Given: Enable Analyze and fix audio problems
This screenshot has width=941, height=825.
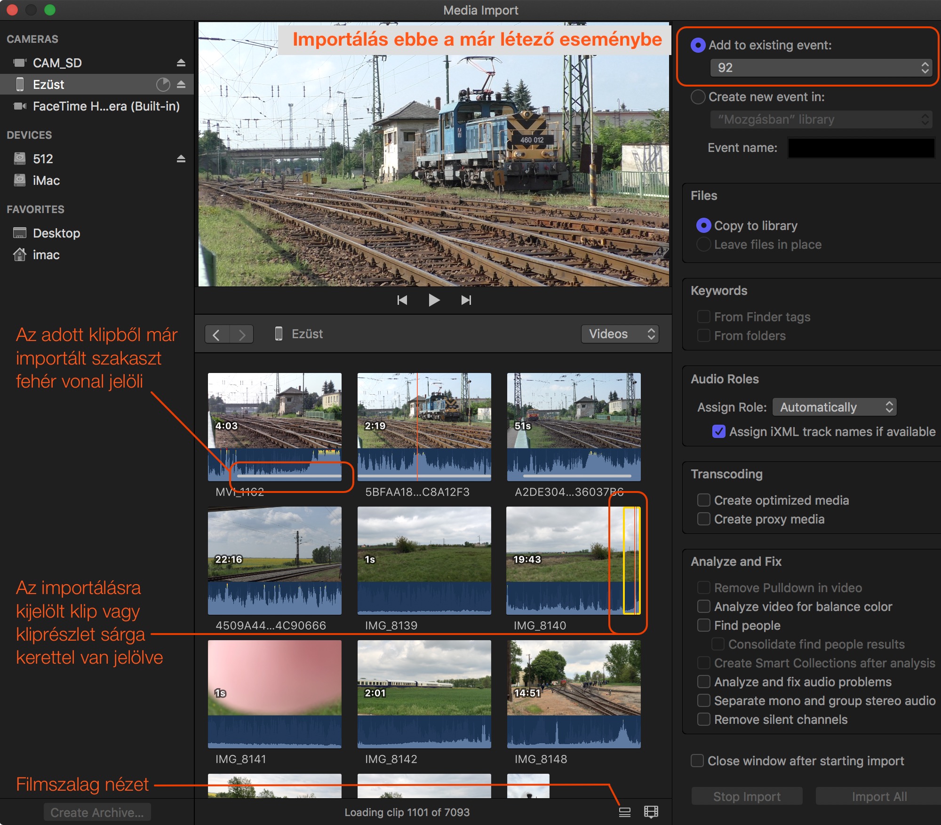Looking at the screenshot, I should 704,682.
